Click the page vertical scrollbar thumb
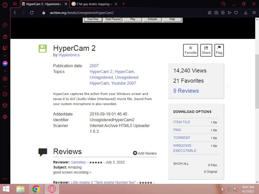 (x=257, y=81)
